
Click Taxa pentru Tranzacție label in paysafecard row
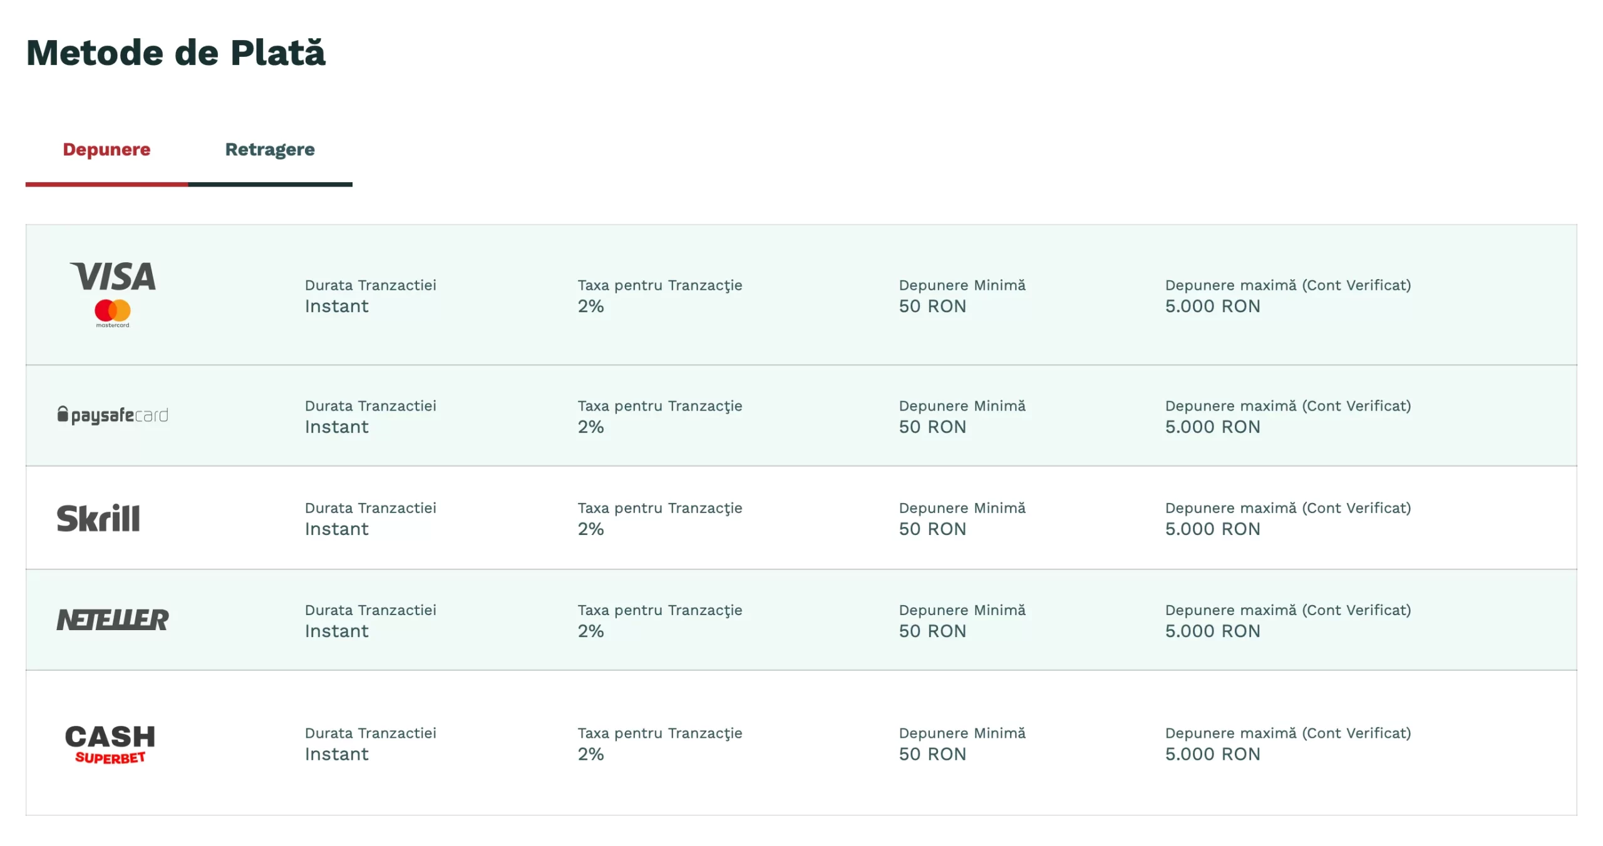point(660,406)
